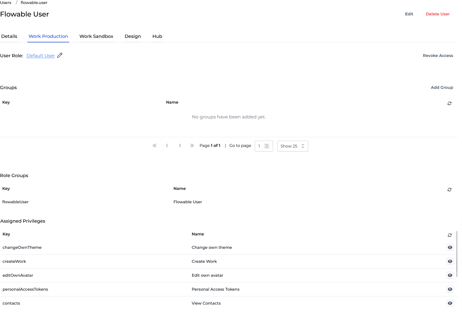Screen dimensions: 462x312
Task: Refresh the Groups table
Action: [x=449, y=103]
